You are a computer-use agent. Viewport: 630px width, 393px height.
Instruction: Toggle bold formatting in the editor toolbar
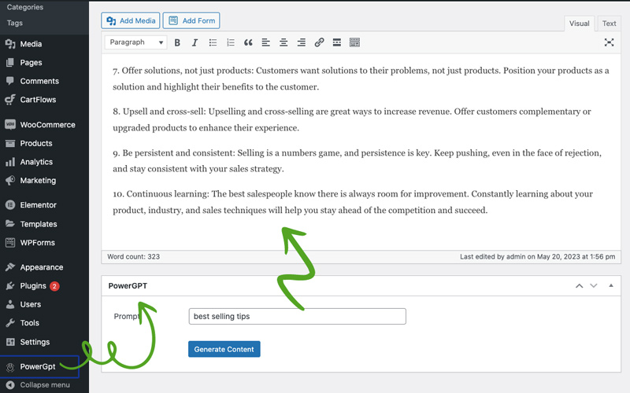click(177, 42)
